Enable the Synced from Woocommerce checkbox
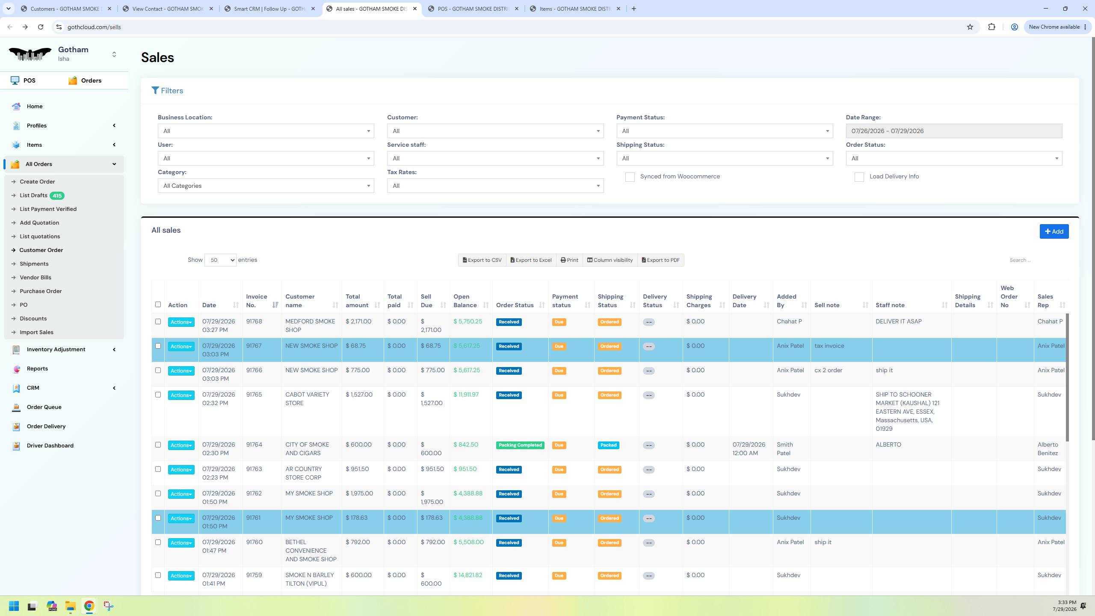Screen dimensions: 1095x616 point(630,177)
